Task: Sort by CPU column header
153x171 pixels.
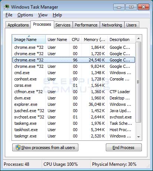Action: pyautogui.click(x=75, y=39)
